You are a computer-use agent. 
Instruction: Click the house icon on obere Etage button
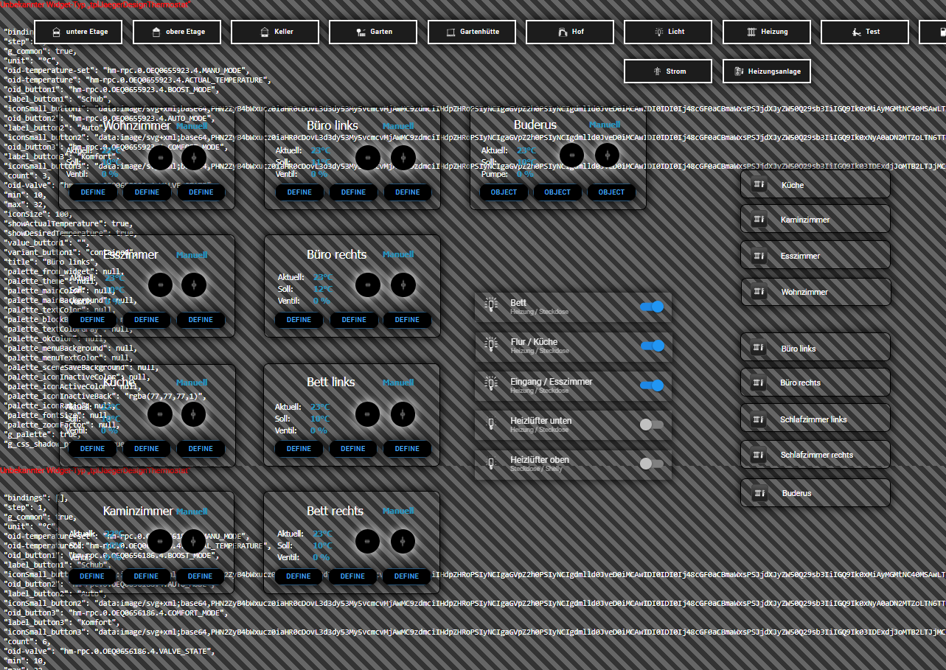click(156, 32)
